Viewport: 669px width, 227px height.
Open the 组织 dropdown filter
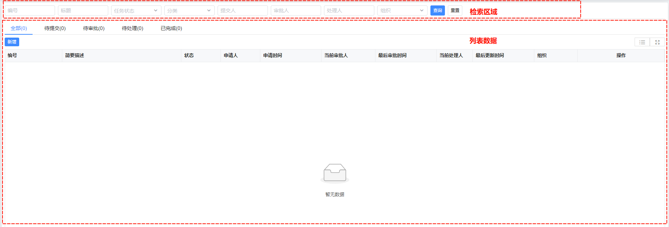click(x=402, y=10)
